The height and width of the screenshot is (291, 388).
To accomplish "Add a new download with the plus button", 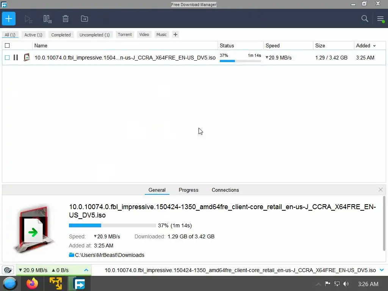I will tap(9, 19).
